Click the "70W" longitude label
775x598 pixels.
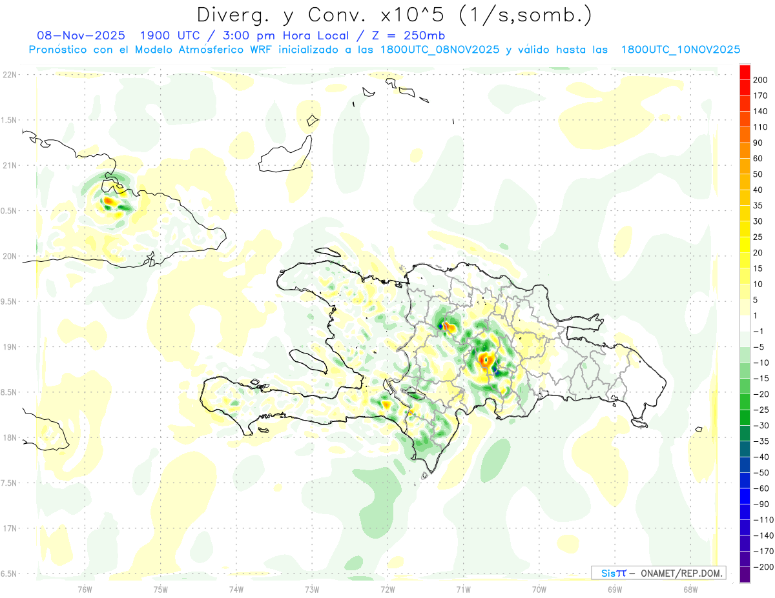[x=539, y=590]
